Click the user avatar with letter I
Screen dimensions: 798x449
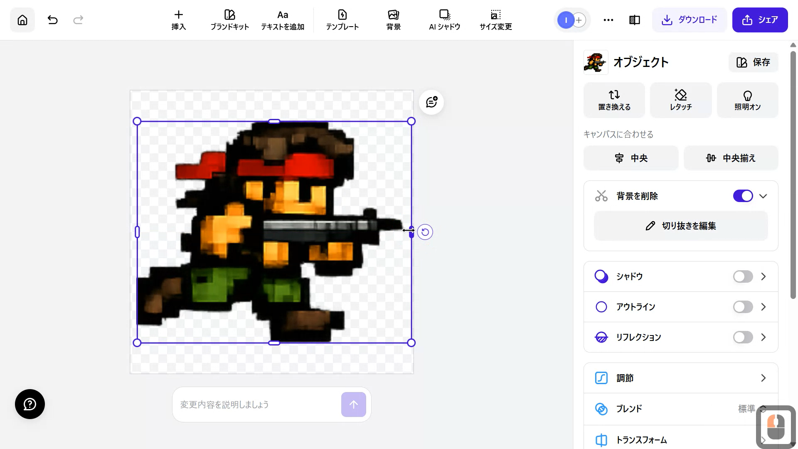[x=566, y=20]
